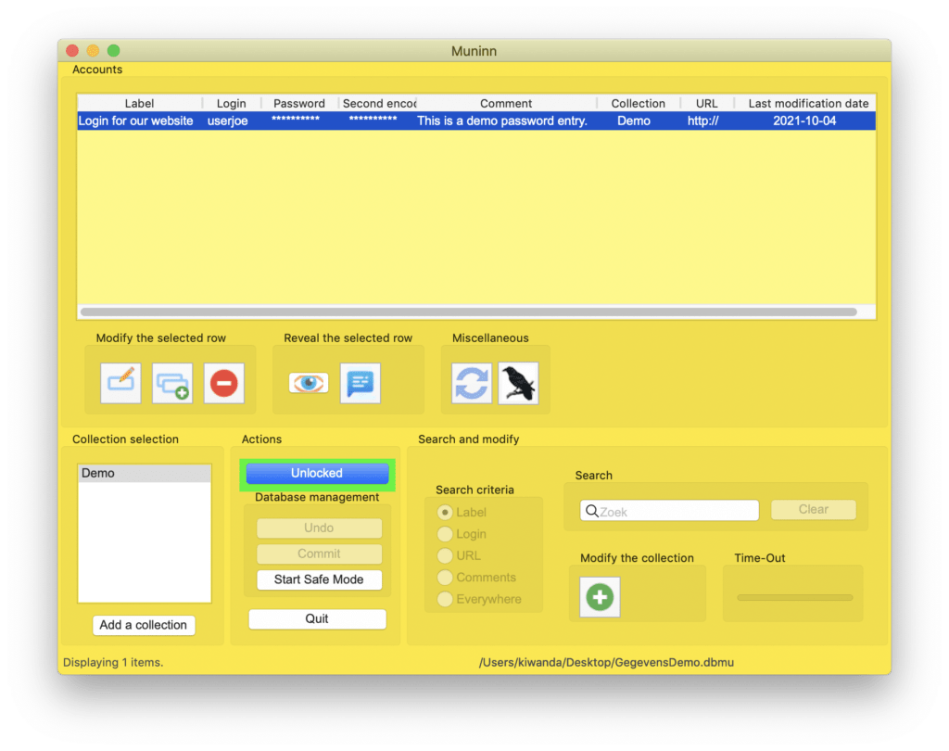This screenshot has height=751, width=949.
Task: Click the horizontal scrollbar of the accounts table
Action: pyautogui.click(x=468, y=312)
